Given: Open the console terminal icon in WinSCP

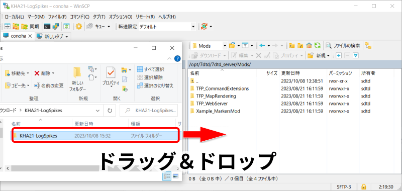Looking at the screenshot, I should [x=47, y=27].
